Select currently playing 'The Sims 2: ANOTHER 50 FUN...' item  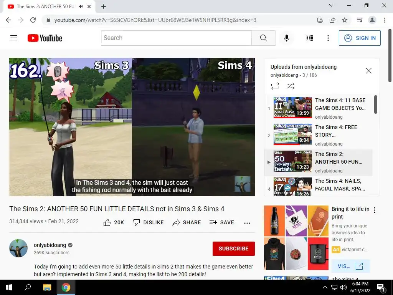coord(318,162)
